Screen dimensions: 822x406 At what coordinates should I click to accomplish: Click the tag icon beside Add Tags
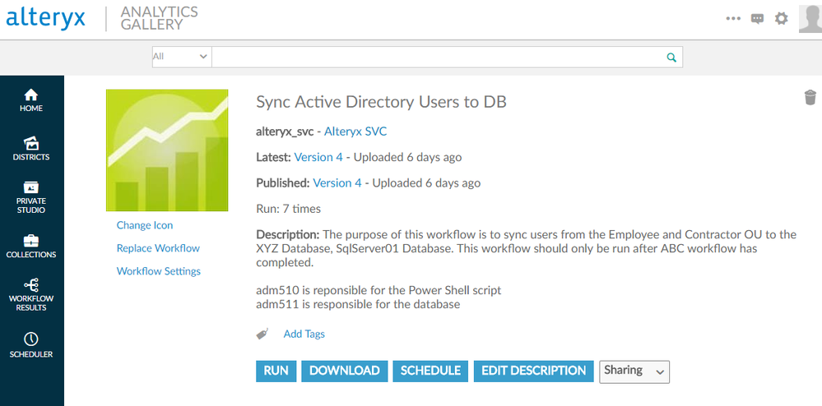[262, 334]
